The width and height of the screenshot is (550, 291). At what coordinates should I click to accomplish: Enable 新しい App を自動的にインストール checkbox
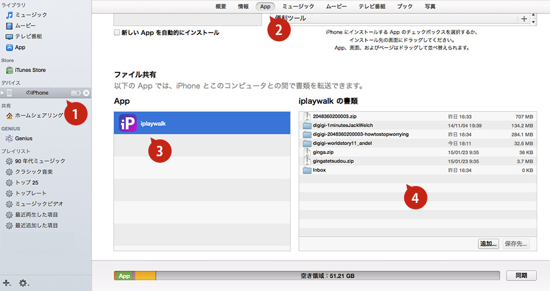[117, 33]
